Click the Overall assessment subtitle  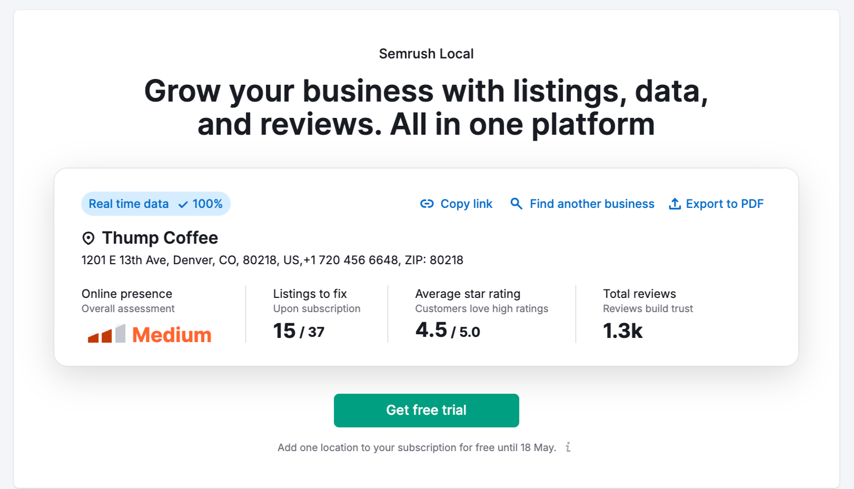tap(128, 308)
